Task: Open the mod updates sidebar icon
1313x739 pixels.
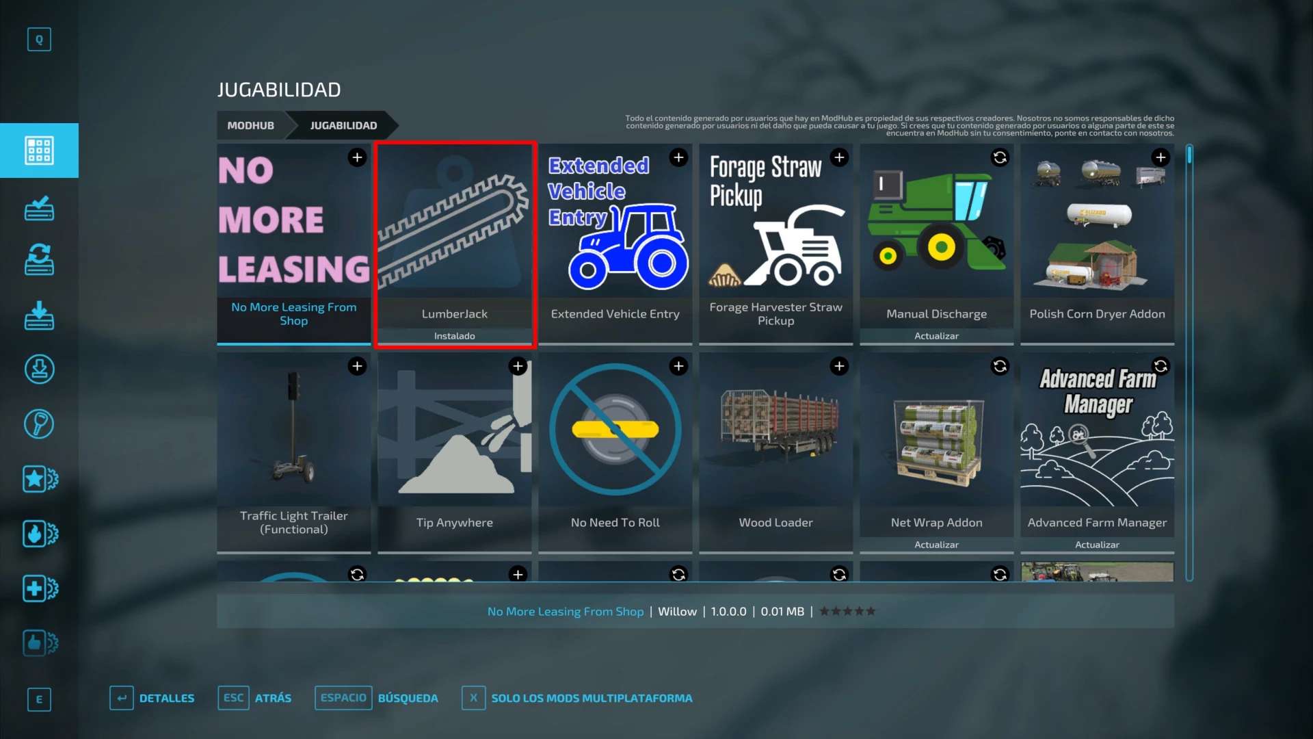Action: [39, 260]
